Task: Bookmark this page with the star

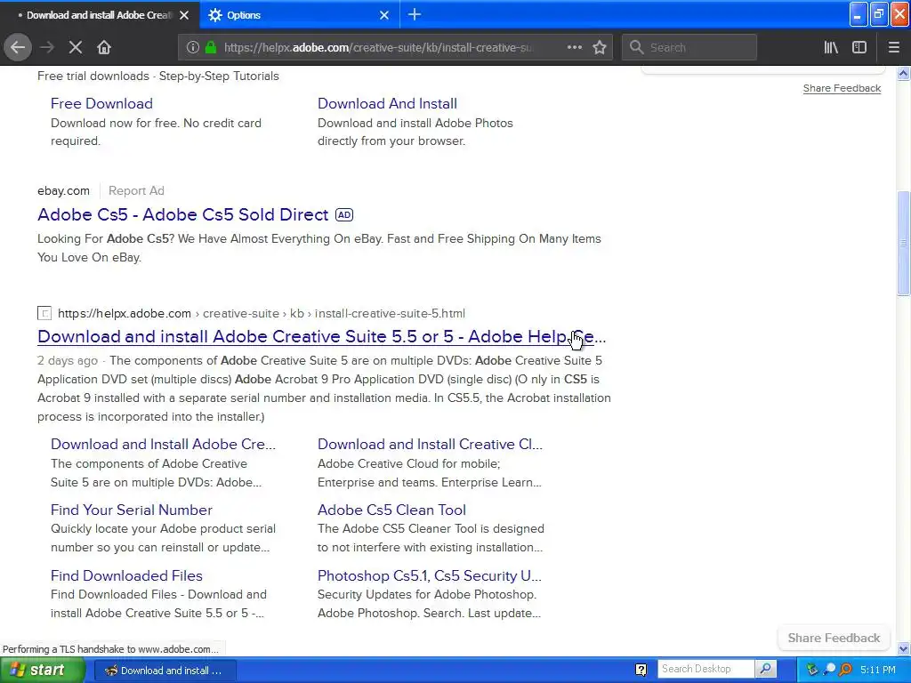Action: (x=600, y=48)
